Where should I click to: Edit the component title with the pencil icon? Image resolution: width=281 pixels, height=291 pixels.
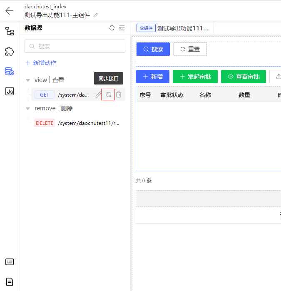click(x=96, y=15)
